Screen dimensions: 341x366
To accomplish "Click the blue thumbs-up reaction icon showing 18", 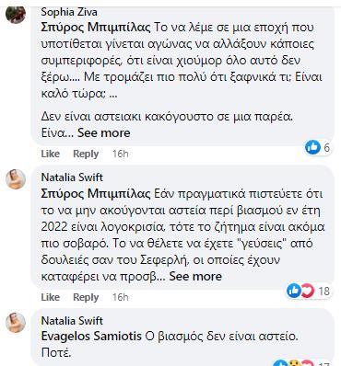I will (294, 291).
